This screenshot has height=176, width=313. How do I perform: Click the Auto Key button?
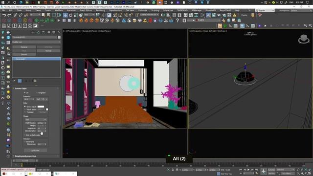[x=271, y=170]
